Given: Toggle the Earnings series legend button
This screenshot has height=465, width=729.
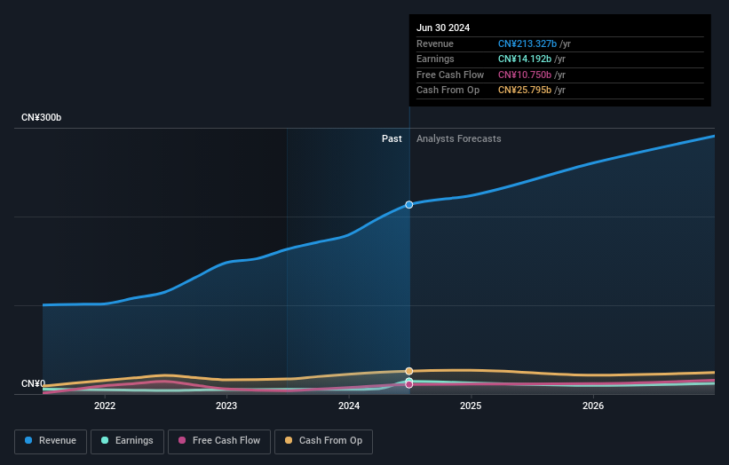Looking at the screenshot, I should pyautogui.click(x=127, y=441).
